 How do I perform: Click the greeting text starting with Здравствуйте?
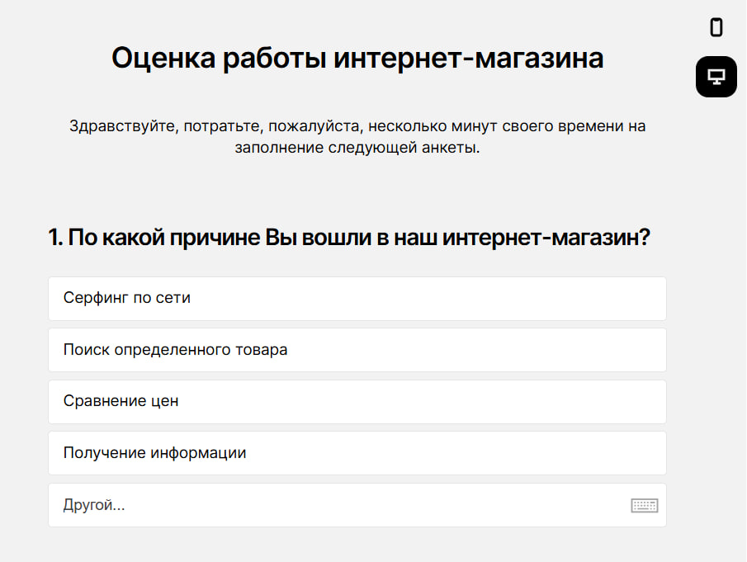[357, 127]
